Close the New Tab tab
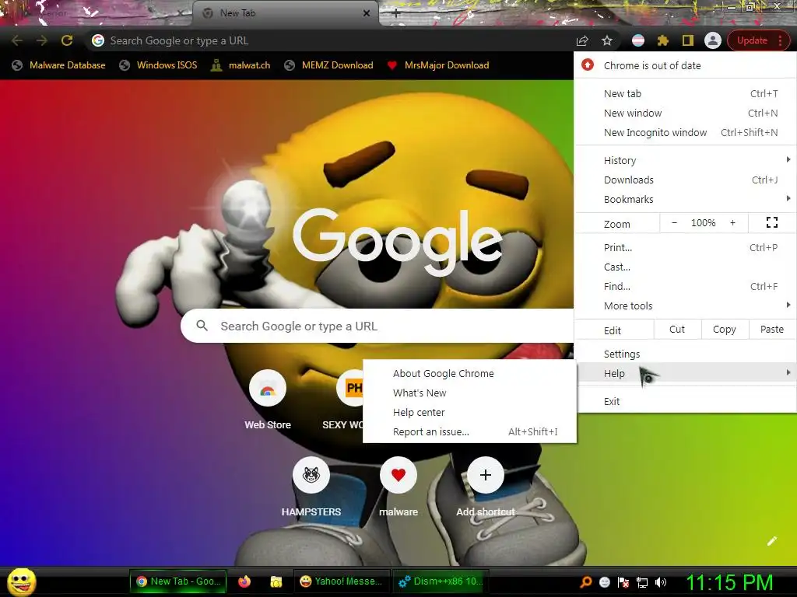 [x=366, y=13]
